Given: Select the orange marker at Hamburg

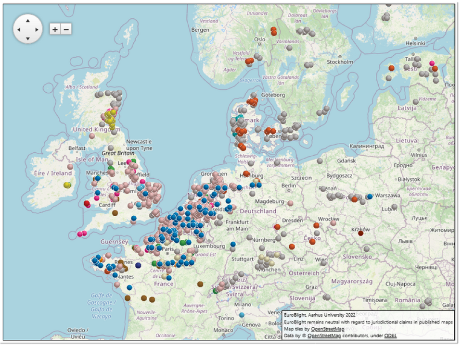Looking at the screenshot, I should (246, 173).
